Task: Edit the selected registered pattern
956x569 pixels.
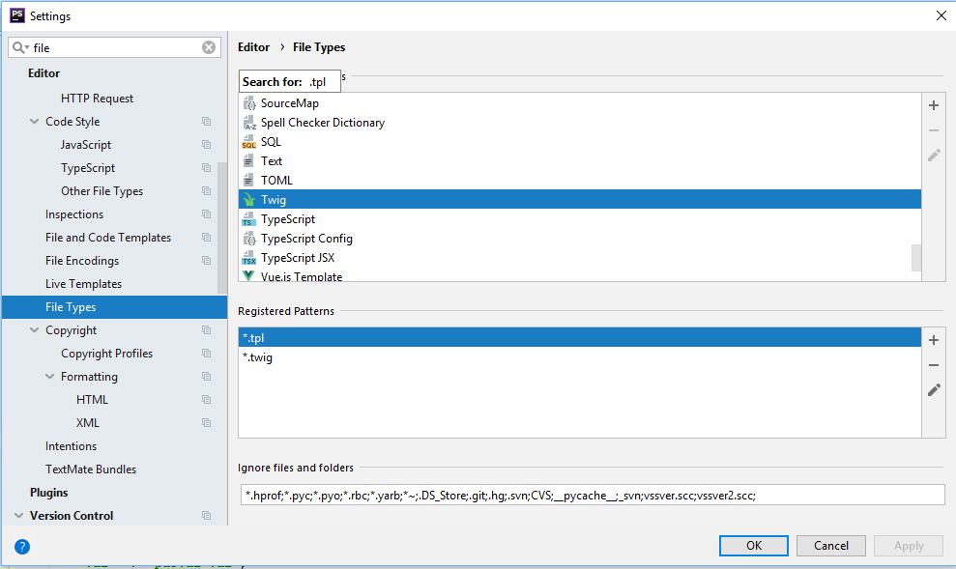Action: click(x=934, y=390)
